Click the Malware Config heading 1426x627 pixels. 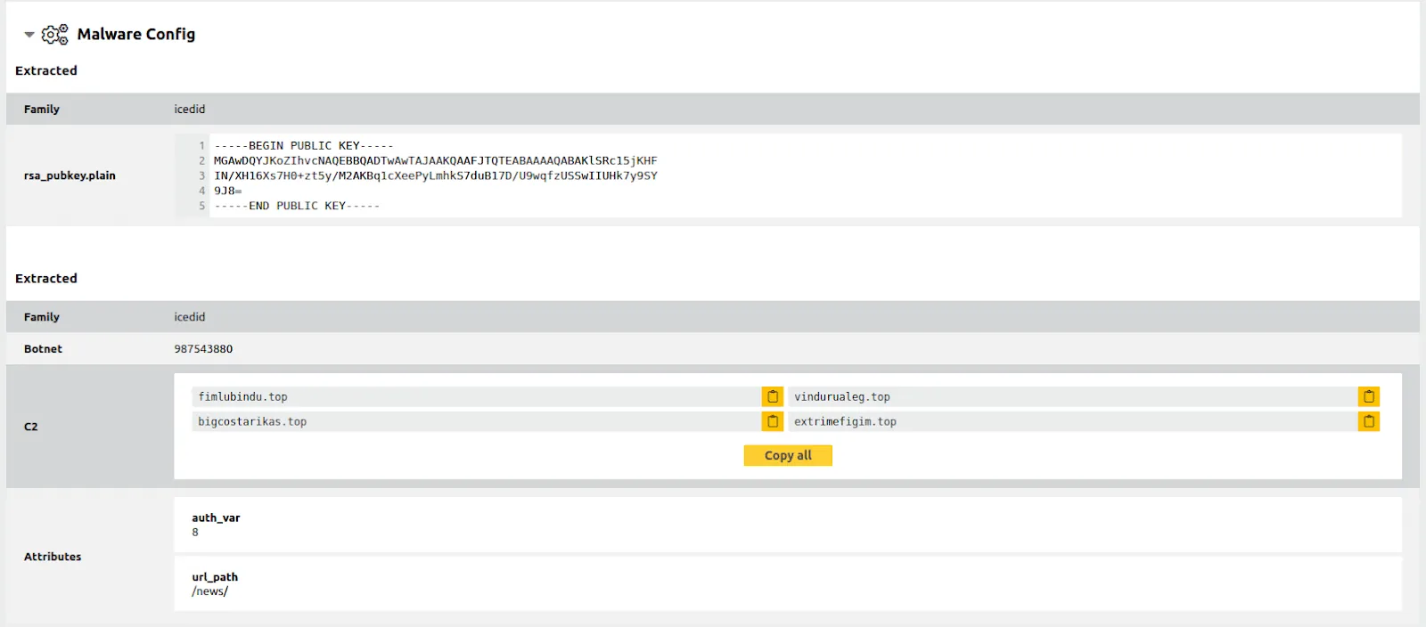click(136, 34)
